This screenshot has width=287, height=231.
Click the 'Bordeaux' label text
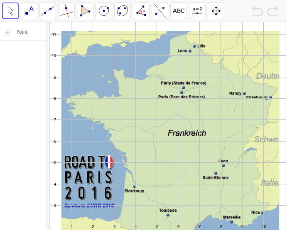click(135, 191)
